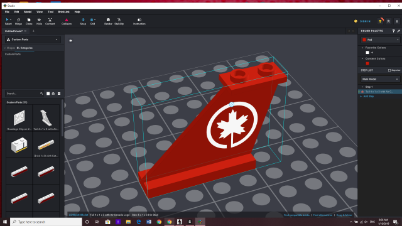Switch parts list to grid view

pos(59,94)
